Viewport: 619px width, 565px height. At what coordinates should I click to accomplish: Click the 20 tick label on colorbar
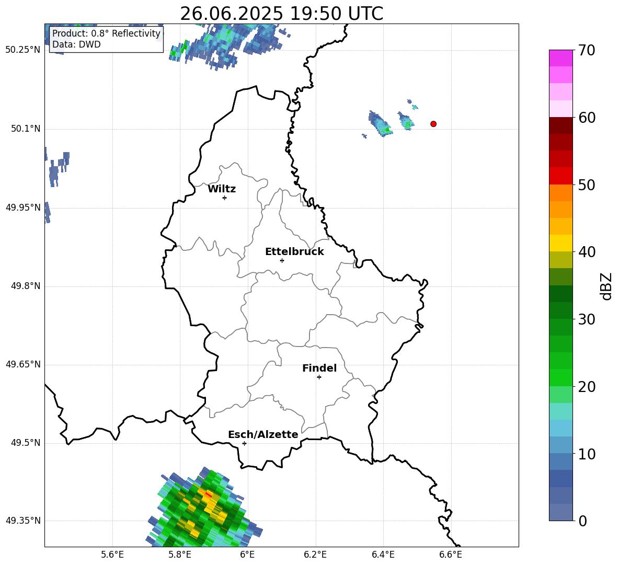coord(587,387)
